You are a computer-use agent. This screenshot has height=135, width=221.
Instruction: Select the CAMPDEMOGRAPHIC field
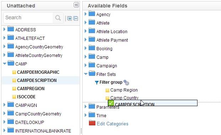tap(38, 72)
